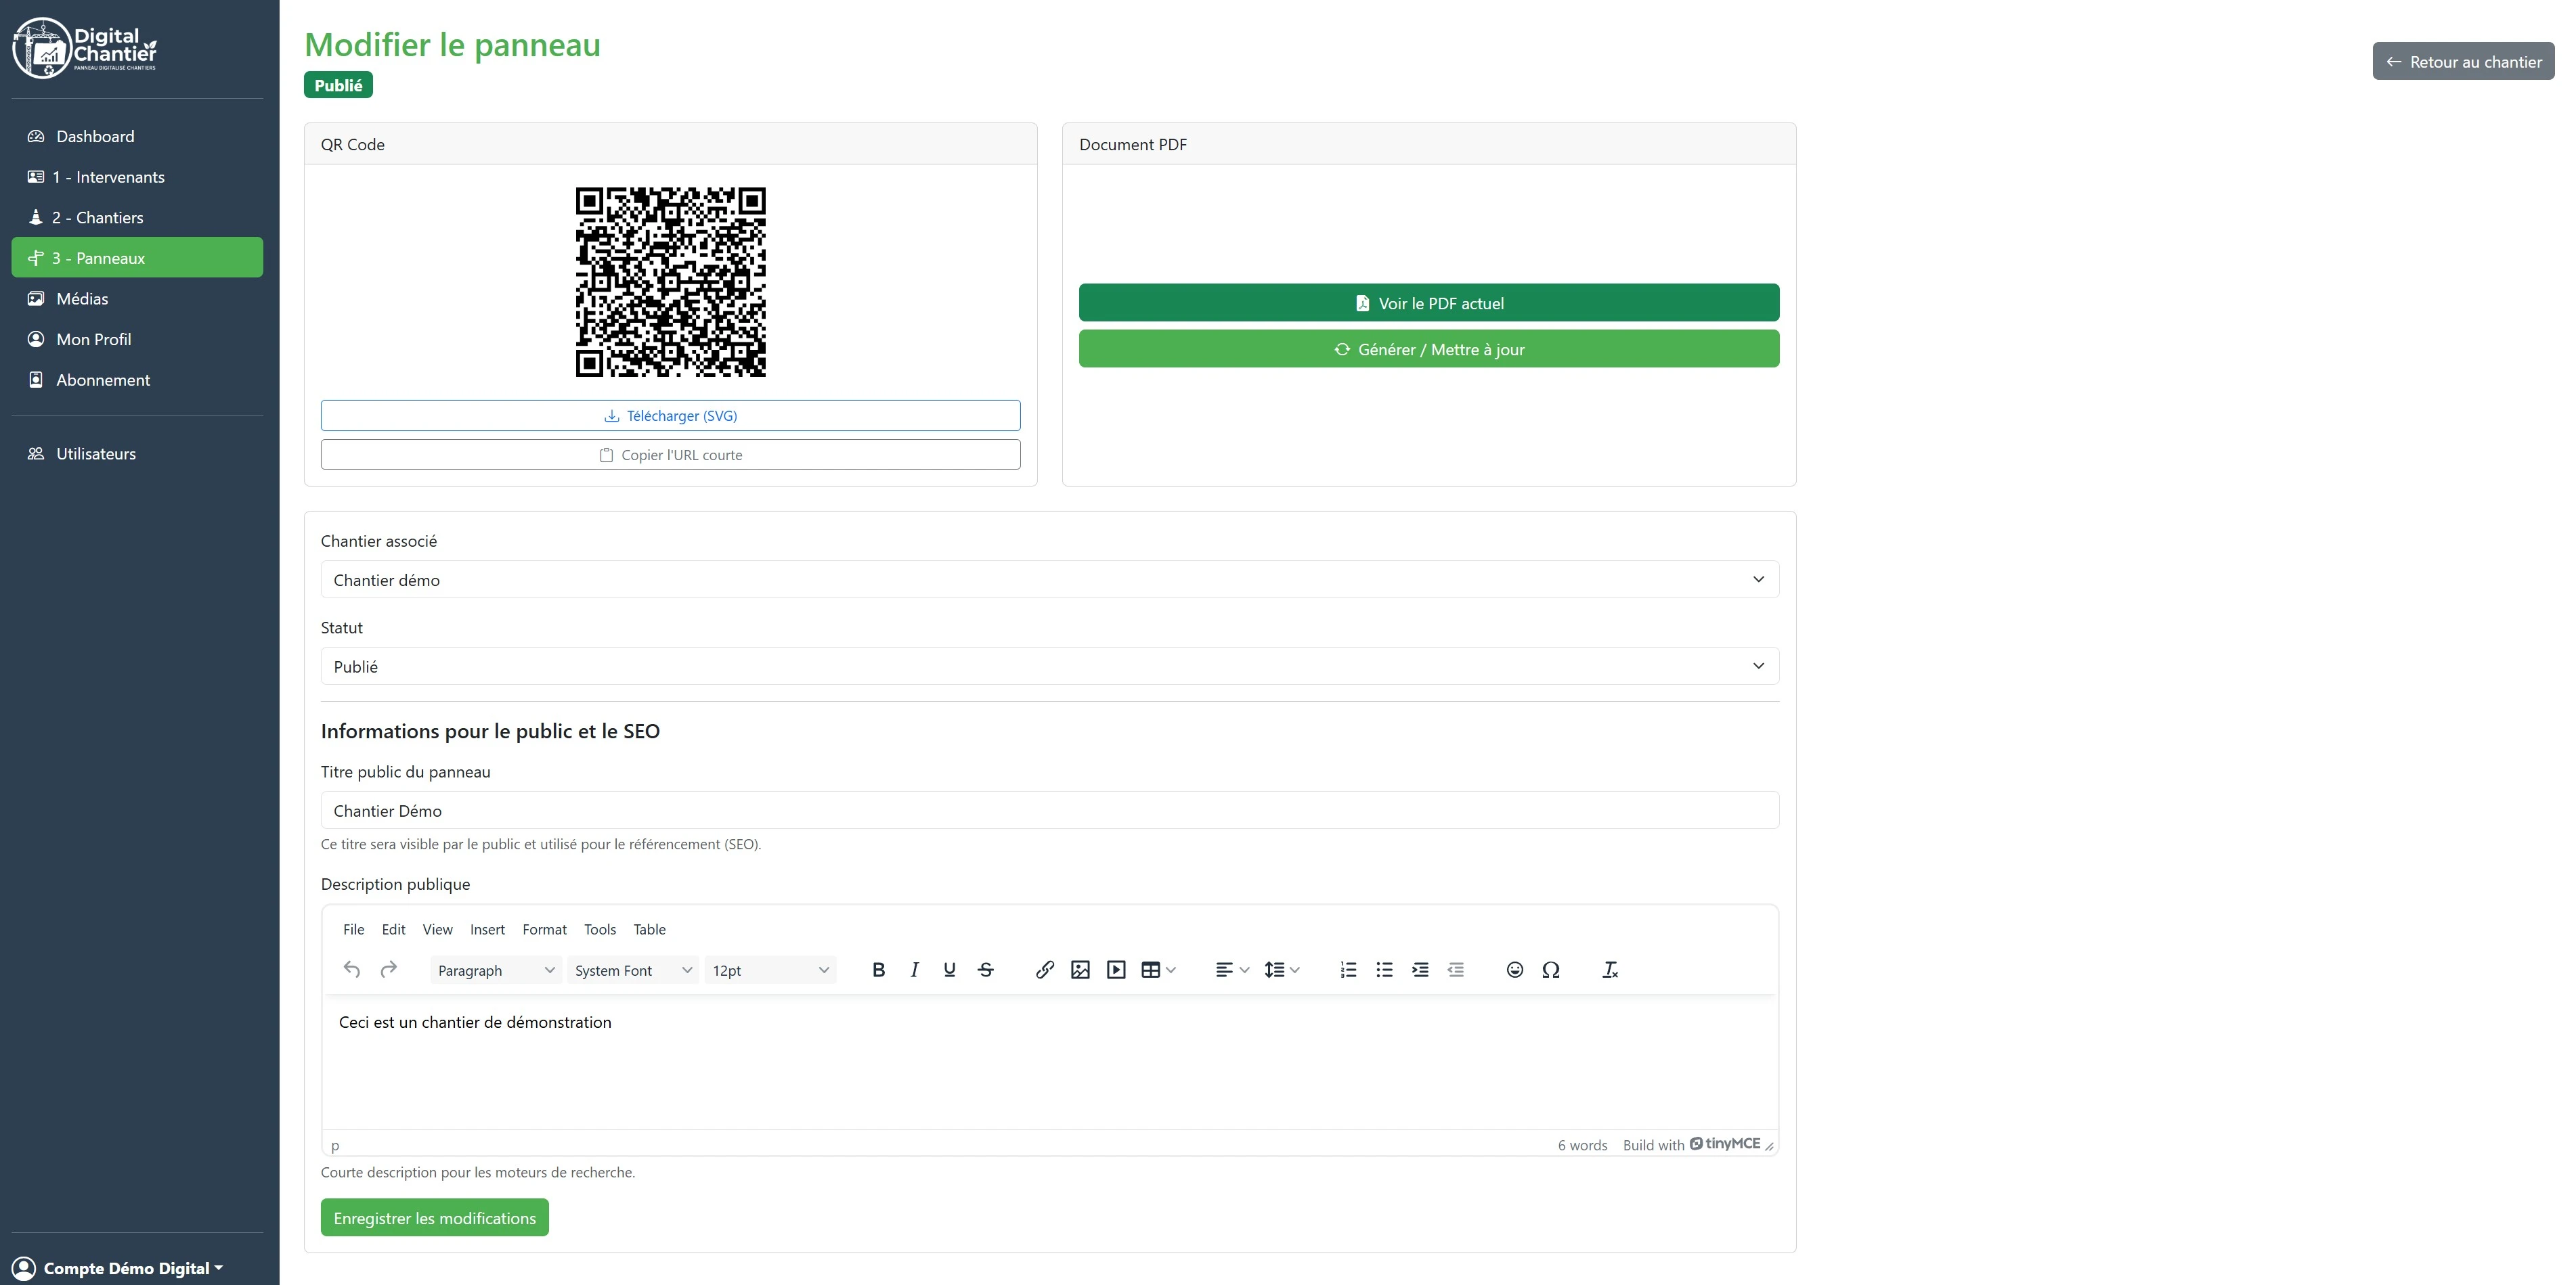2576x1285 pixels.
Task: Open the emoji picker icon
Action: 1514,969
